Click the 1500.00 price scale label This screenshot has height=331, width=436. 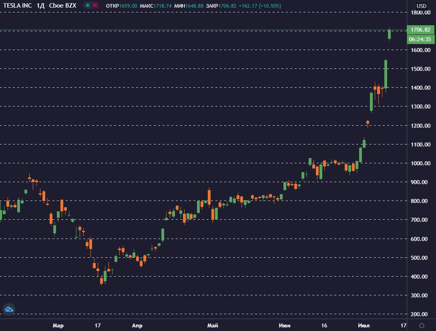(420, 69)
